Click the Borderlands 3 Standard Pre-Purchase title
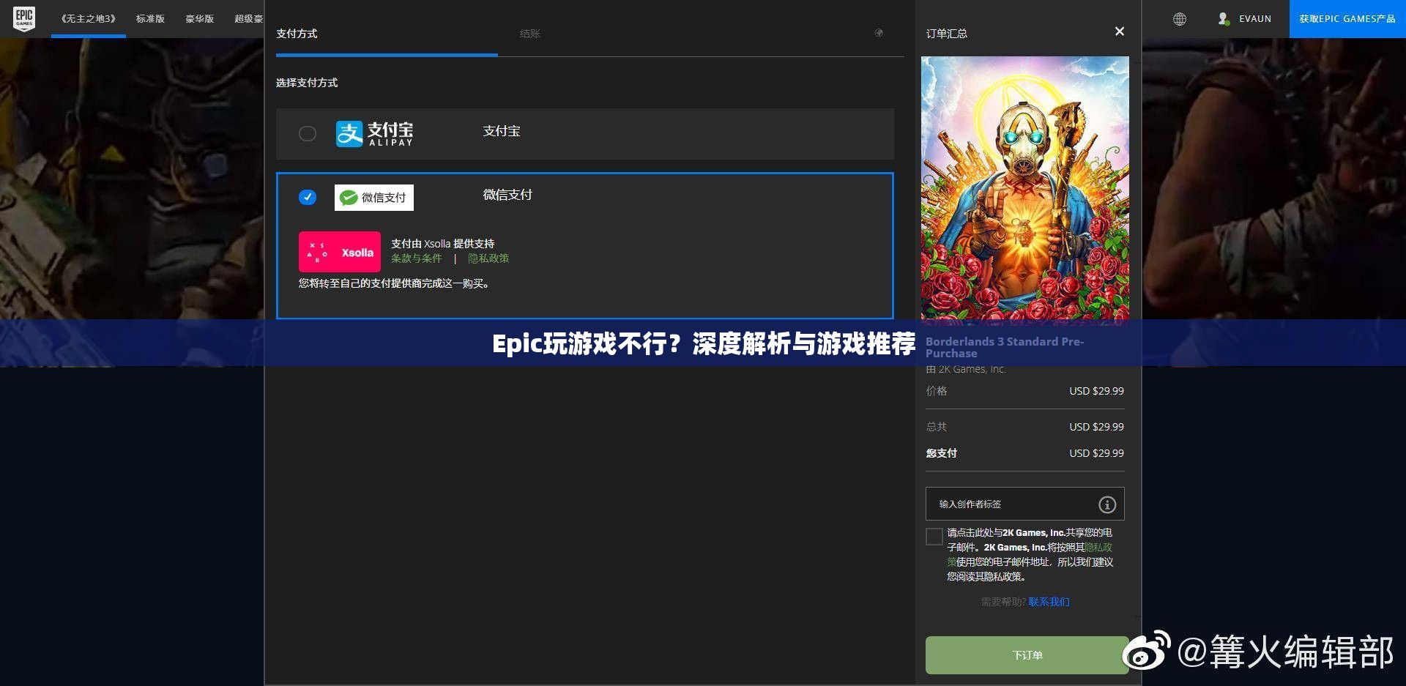 [x=1005, y=348]
